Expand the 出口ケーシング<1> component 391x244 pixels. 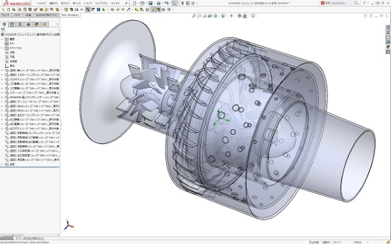click(x=2, y=115)
